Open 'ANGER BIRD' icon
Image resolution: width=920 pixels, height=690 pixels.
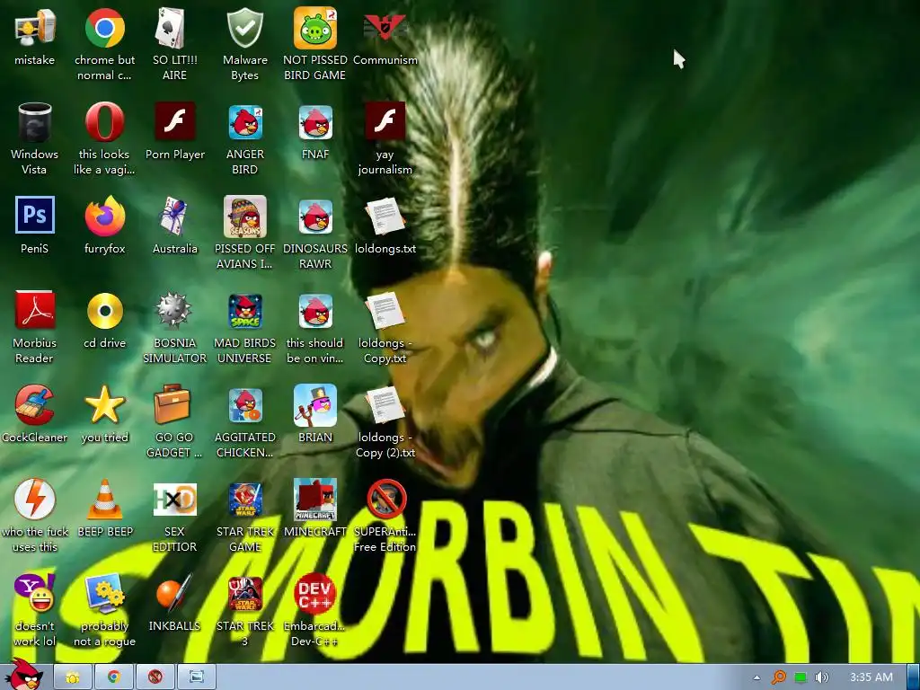click(245, 122)
